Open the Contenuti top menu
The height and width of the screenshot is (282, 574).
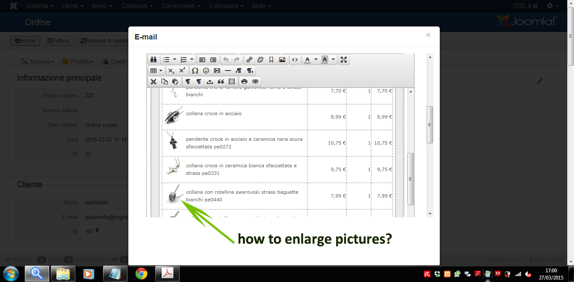(138, 6)
